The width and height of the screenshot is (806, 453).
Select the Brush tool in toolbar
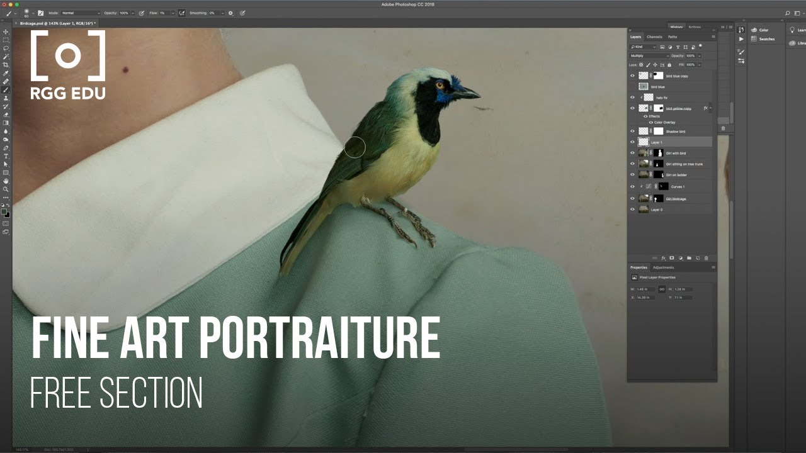[x=6, y=90]
